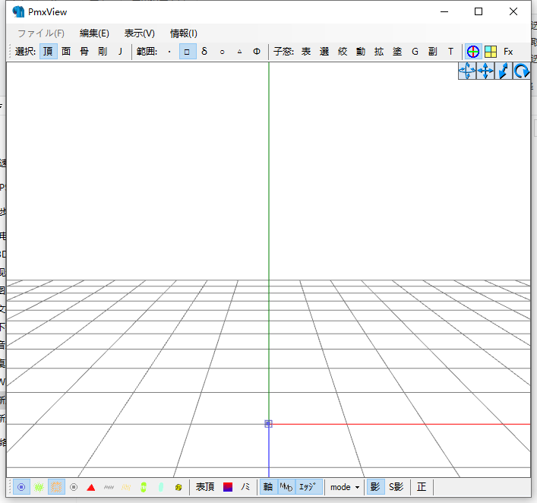Toggle the colored circle manipulator handle icon
The width and height of the screenshot is (537, 503).
(x=473, y=52)
